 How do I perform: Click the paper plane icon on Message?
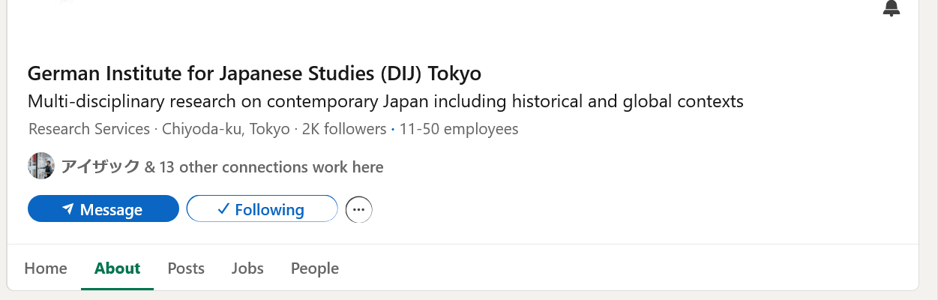[67, 209]
